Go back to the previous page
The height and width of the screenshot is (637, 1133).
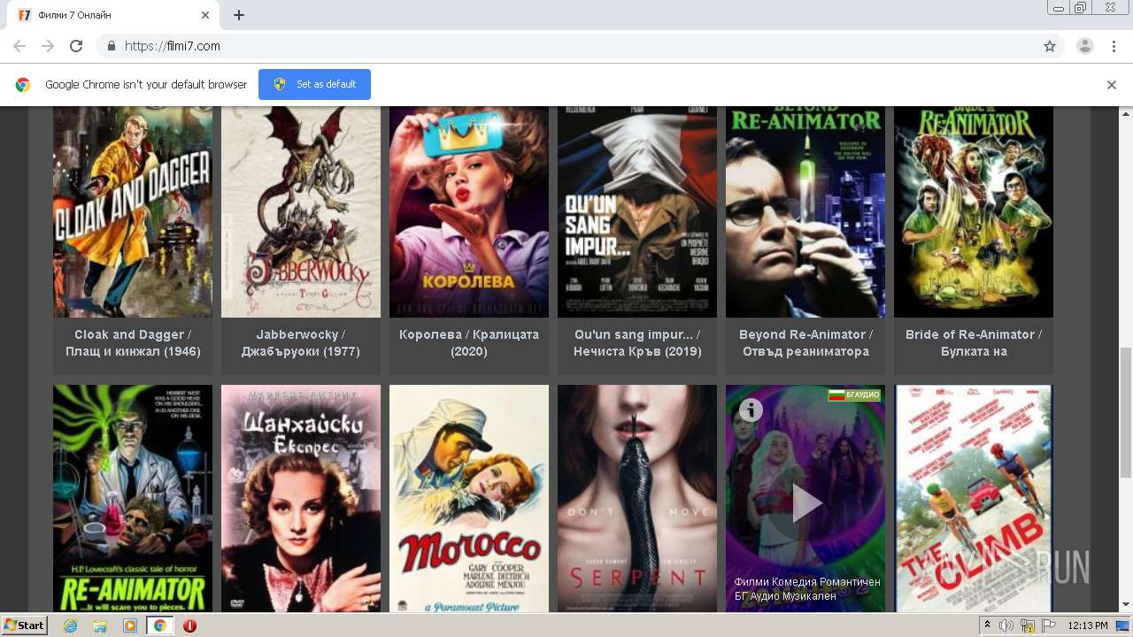(19, 46)
